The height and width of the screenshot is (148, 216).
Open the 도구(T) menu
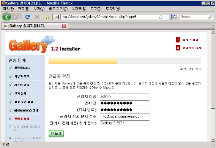[x=96, y=9]
